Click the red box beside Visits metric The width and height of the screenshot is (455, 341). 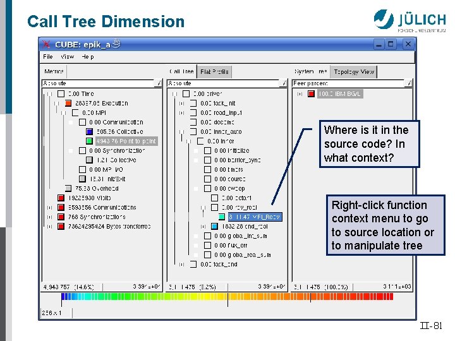[61, 198]
